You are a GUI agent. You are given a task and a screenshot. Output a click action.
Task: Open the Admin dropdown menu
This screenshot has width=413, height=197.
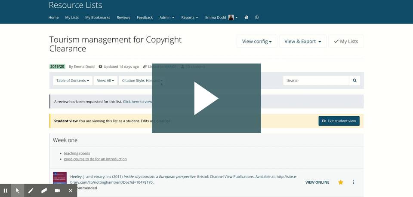pos(167,17)
